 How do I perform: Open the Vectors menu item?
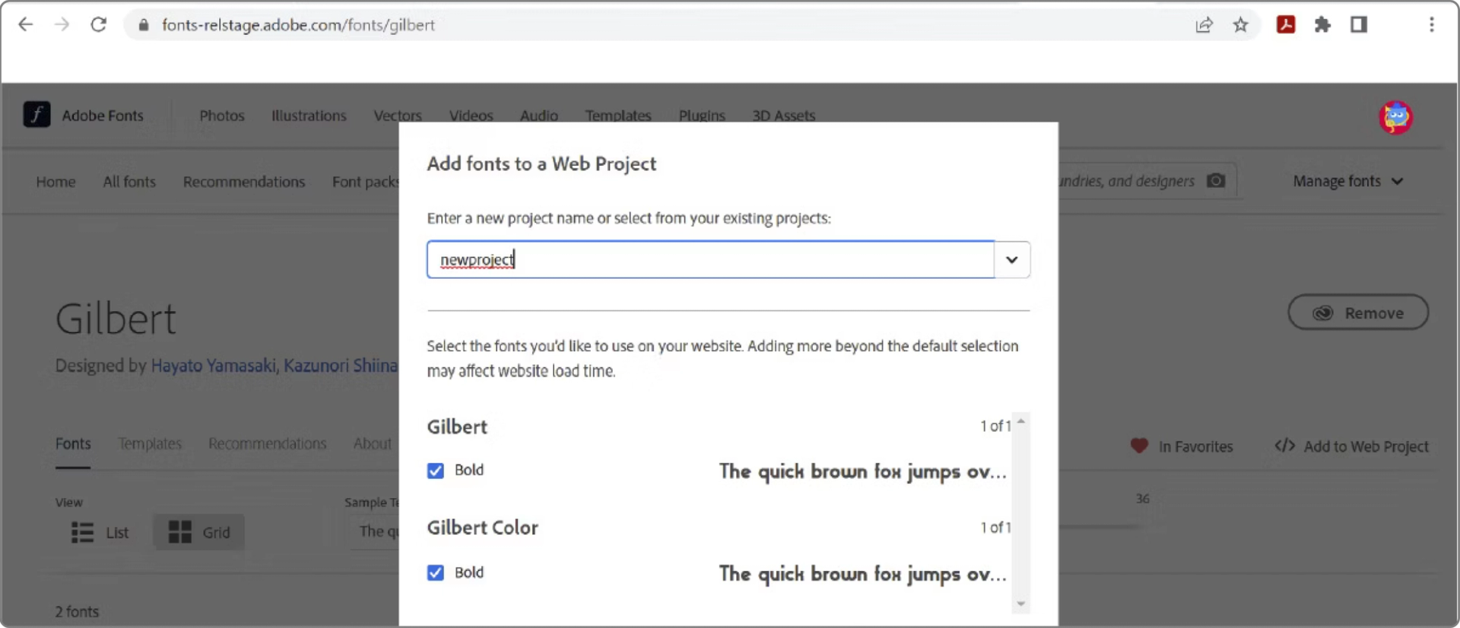(x=397, y=116)
